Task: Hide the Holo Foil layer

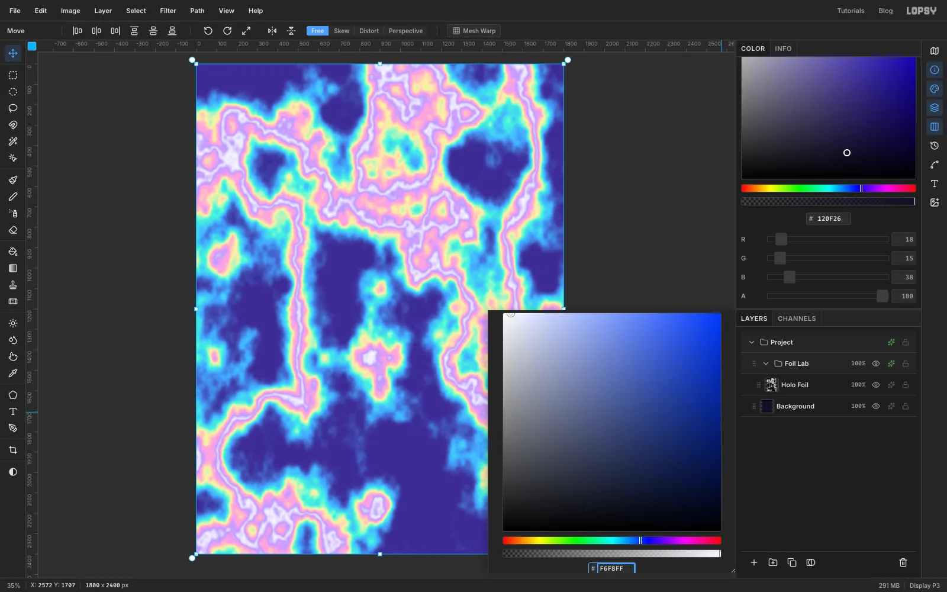Action: tap(876, 385)
